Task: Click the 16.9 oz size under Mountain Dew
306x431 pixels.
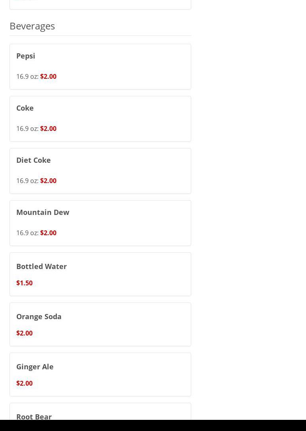Action: pyautogui.click(x=27, y=233)
